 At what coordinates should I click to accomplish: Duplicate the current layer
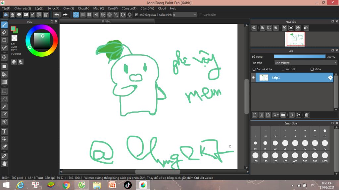pos(291,115)
